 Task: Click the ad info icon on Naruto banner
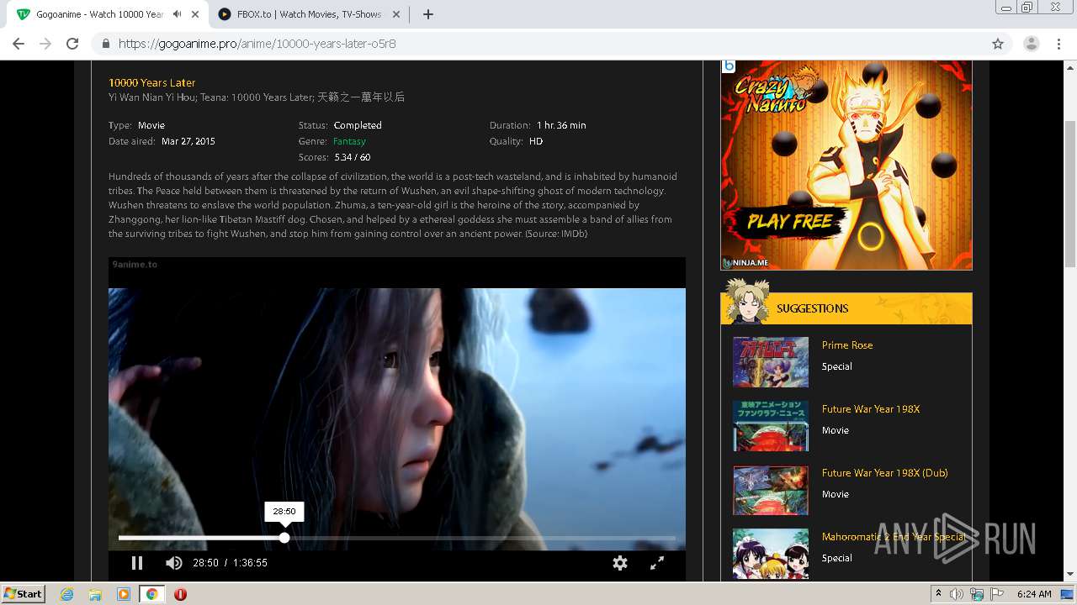[729, 66]
